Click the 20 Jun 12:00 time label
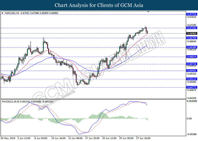 (x=109, y=138)
